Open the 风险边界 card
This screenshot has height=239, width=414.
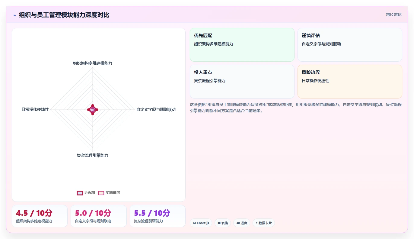(x=350, y=82)
